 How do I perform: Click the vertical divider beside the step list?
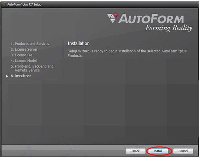pyautogui.click(x=62, y=49)
